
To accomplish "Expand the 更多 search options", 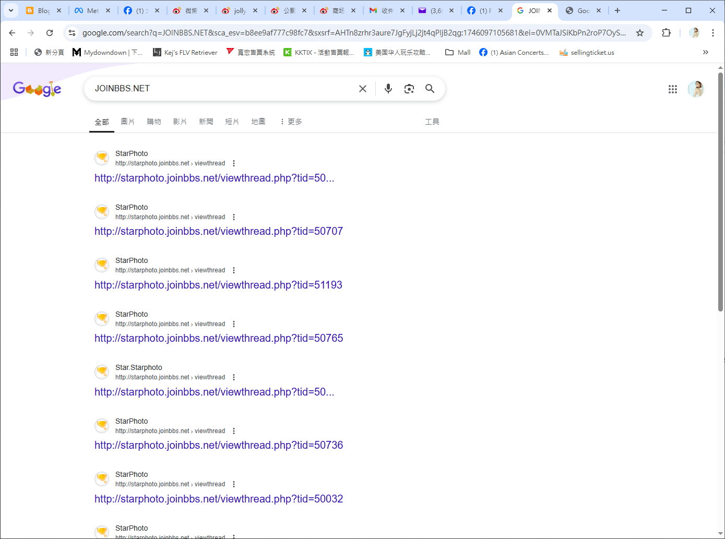I will (x=291, y=122).
